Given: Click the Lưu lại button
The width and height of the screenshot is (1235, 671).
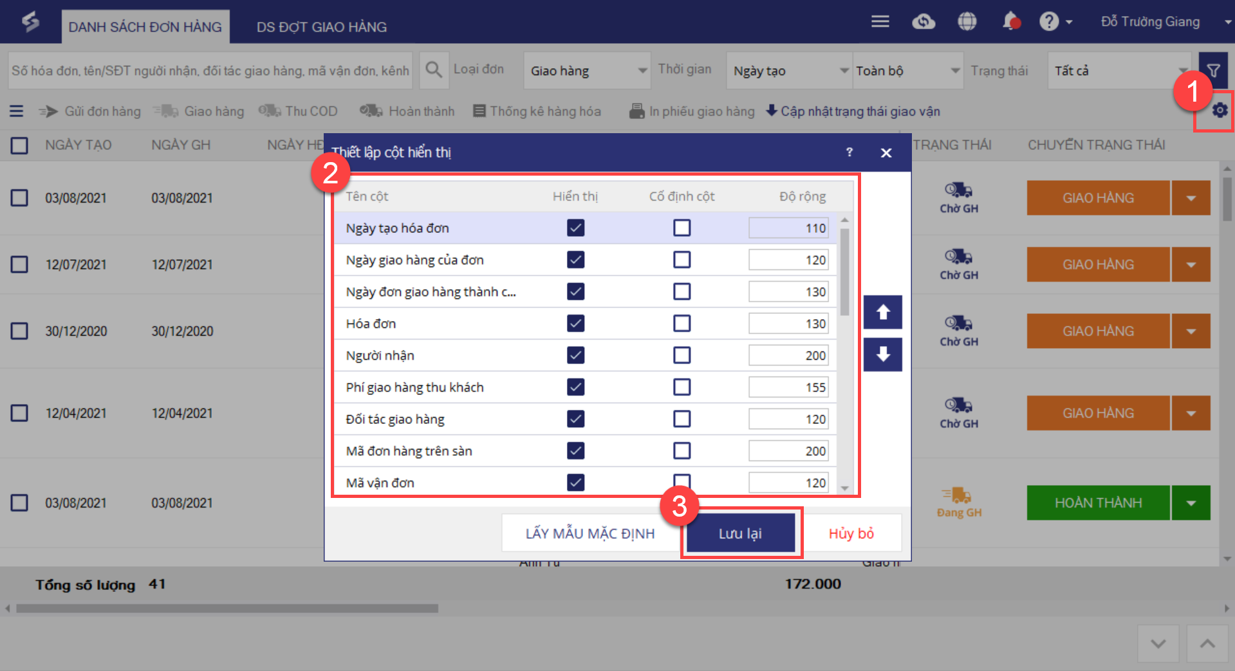Looking at the screenshot, I should click(740, 533).
